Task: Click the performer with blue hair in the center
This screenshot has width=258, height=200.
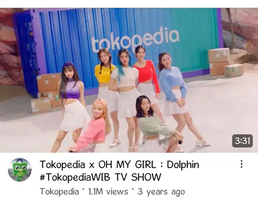Action: [126, 92]
